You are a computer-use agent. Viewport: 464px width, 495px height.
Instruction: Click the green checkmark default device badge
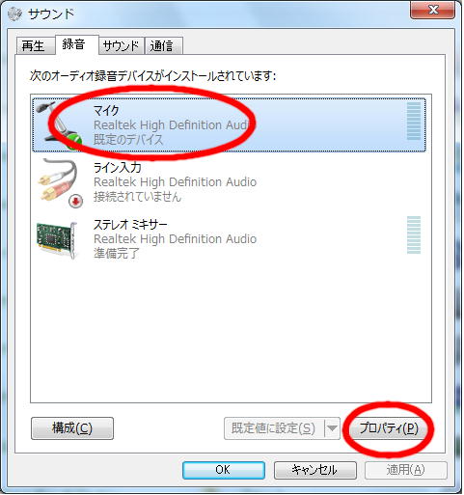[x=74, y=141]
